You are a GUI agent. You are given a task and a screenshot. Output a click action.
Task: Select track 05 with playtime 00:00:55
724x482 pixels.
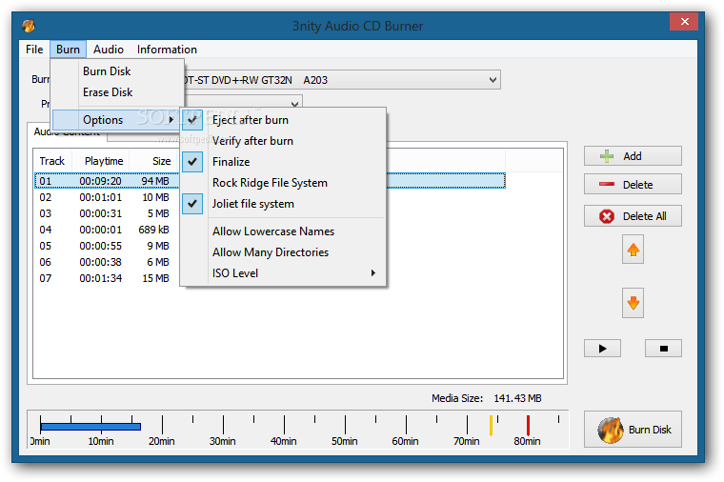coord(106,246)
